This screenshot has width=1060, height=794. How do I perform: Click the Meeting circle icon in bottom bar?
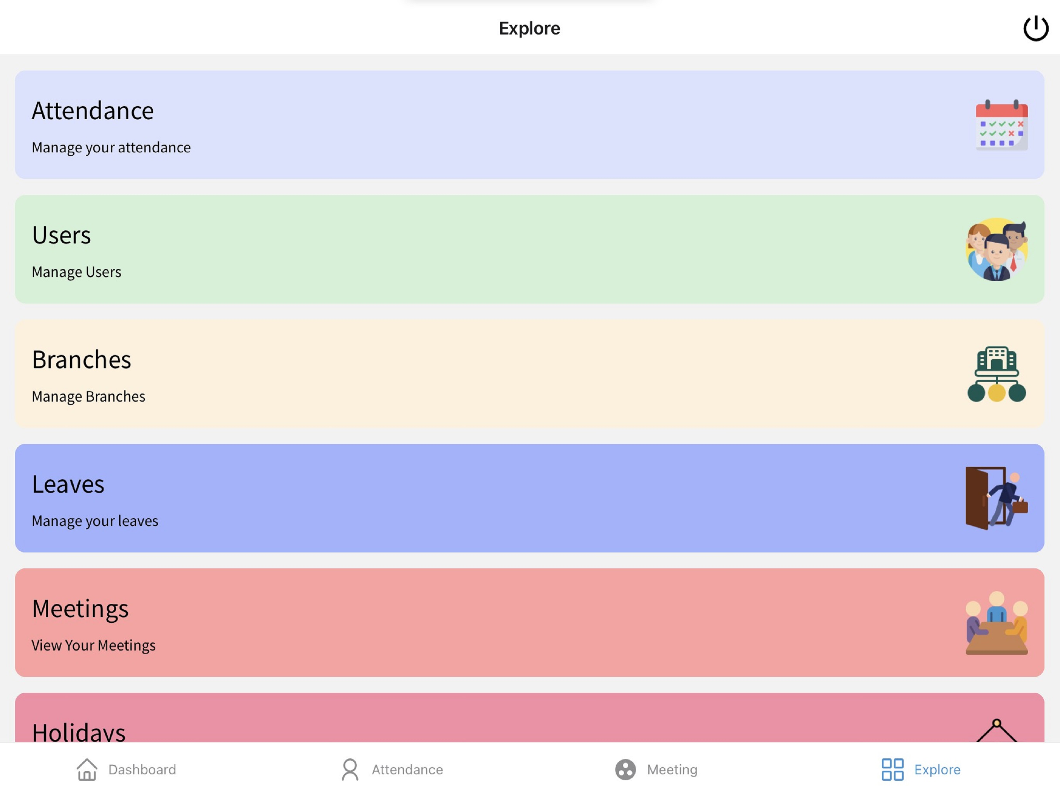(x=625, y=770)
